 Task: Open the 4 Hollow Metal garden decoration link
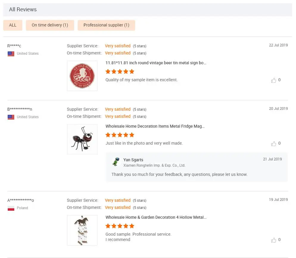[x=156, y=218]
